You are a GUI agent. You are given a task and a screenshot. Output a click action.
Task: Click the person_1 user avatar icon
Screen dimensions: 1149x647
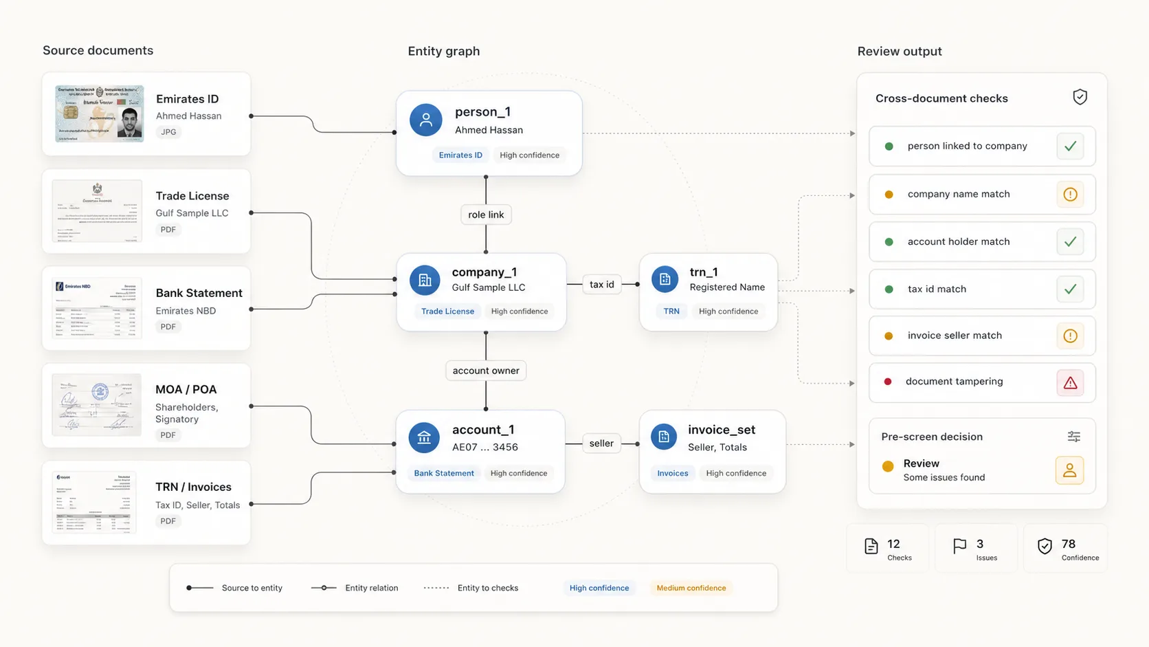[426, 120]
